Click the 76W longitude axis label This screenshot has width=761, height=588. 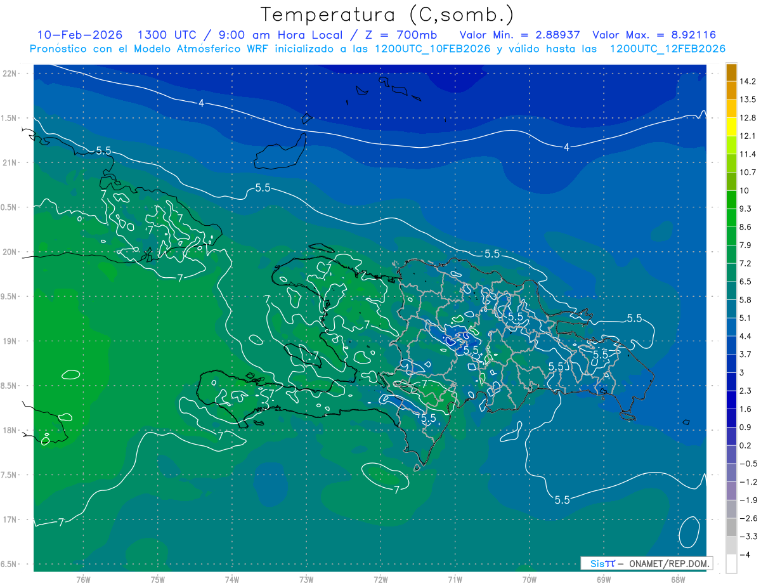click(83, 579)
